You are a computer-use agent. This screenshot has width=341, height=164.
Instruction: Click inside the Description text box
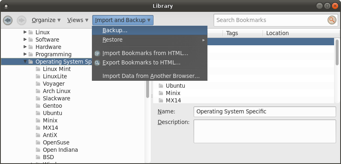tap(265, 131)
